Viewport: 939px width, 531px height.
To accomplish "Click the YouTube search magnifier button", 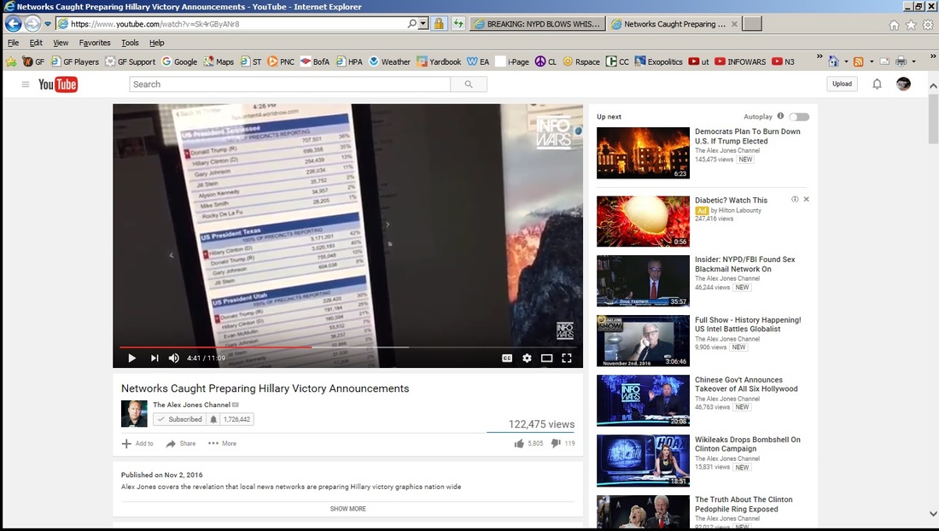I will click(x=469, y=85).
